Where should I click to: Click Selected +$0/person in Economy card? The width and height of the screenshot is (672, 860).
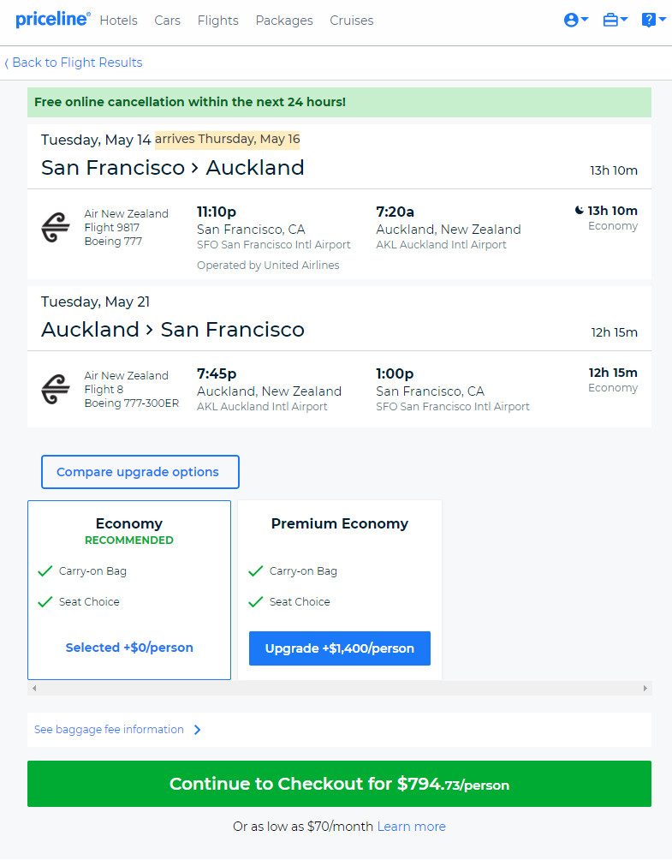129,648
